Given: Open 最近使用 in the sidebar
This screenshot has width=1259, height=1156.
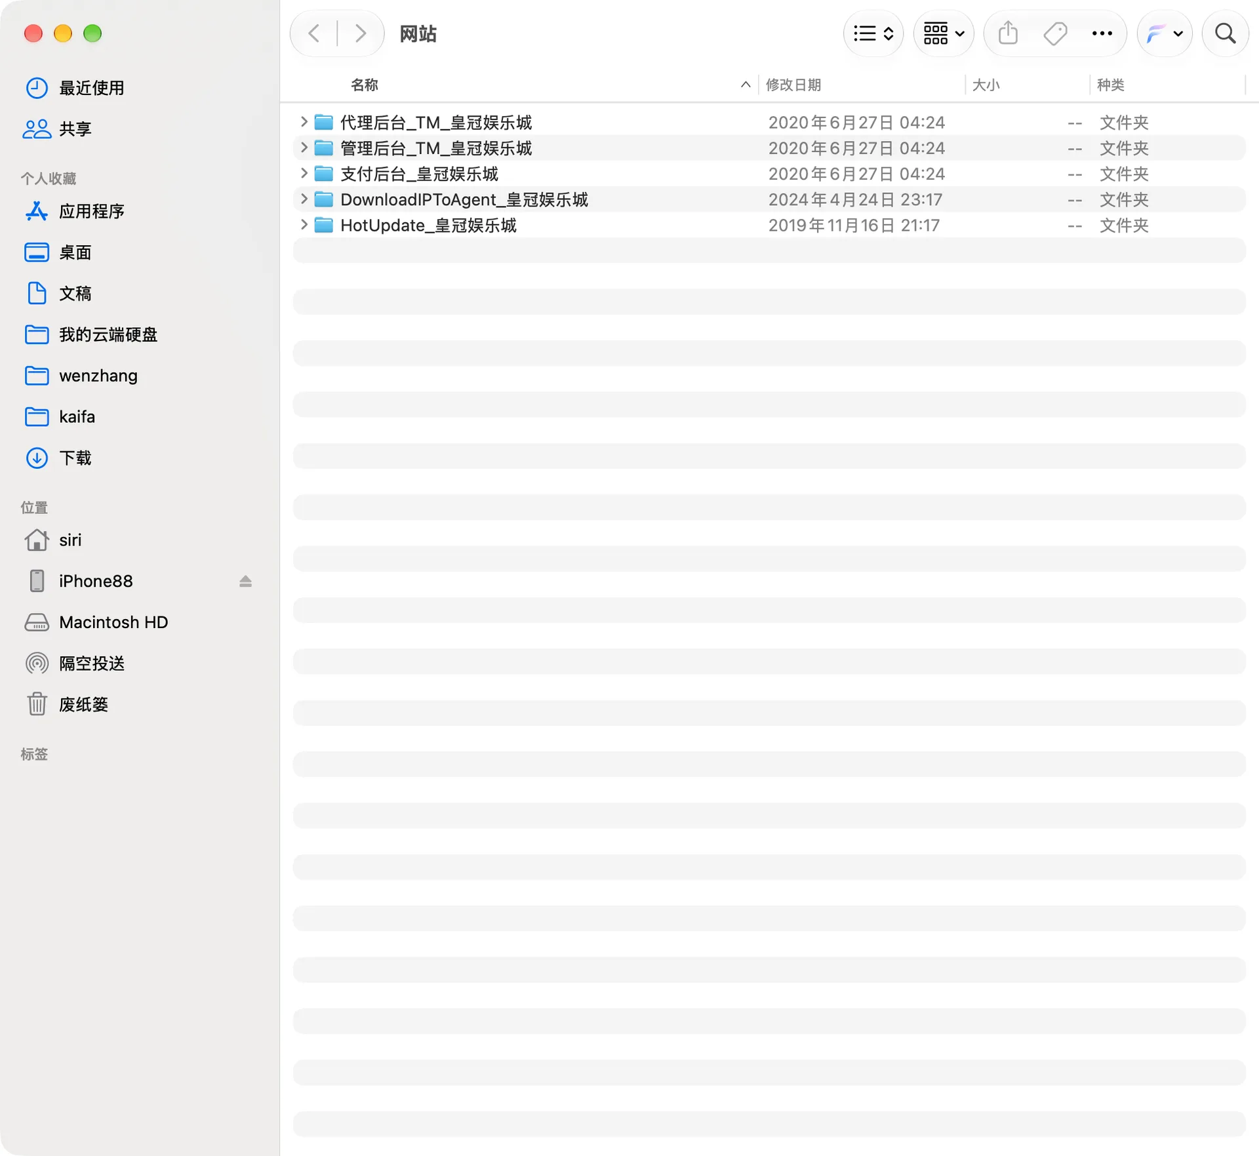Looking at the screenshot, I should tap(75, 88).
